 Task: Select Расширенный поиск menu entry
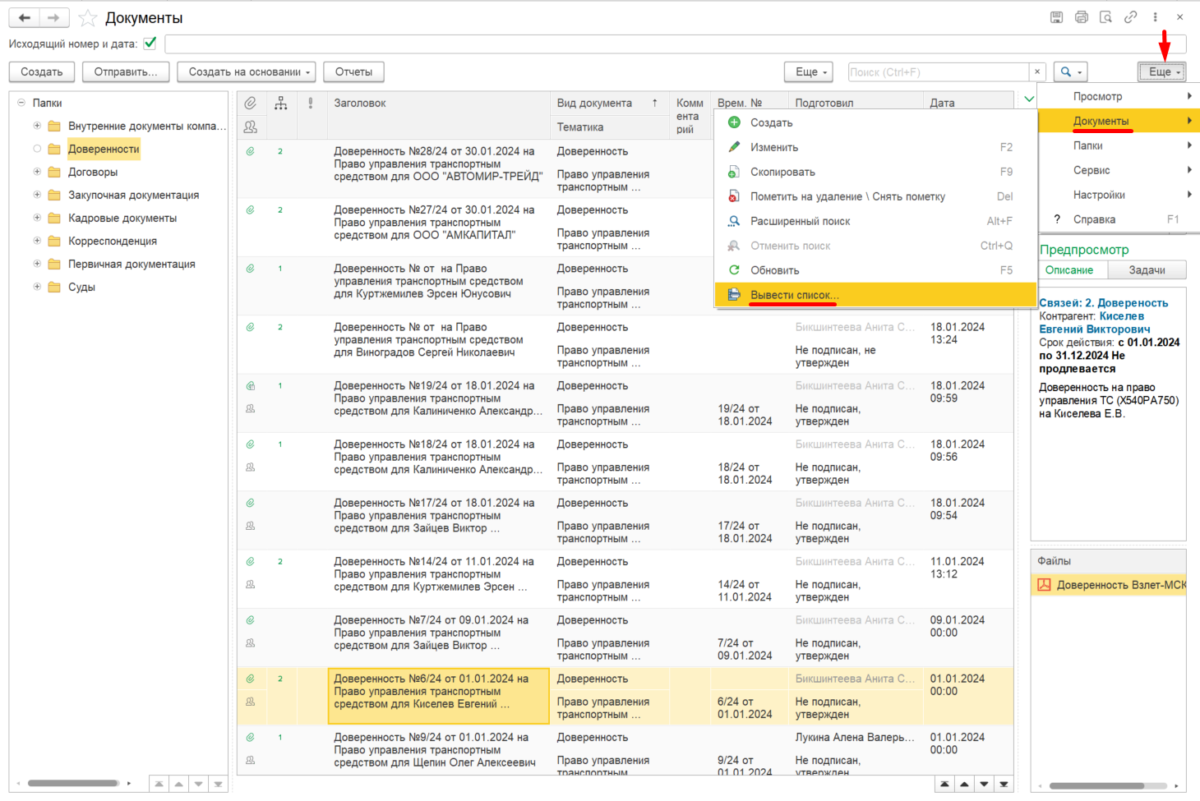[x=876, y=221]
